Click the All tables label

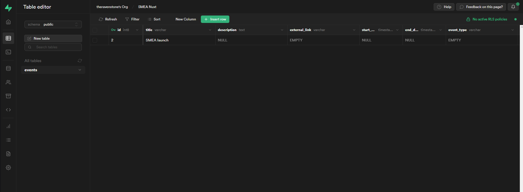33,61
